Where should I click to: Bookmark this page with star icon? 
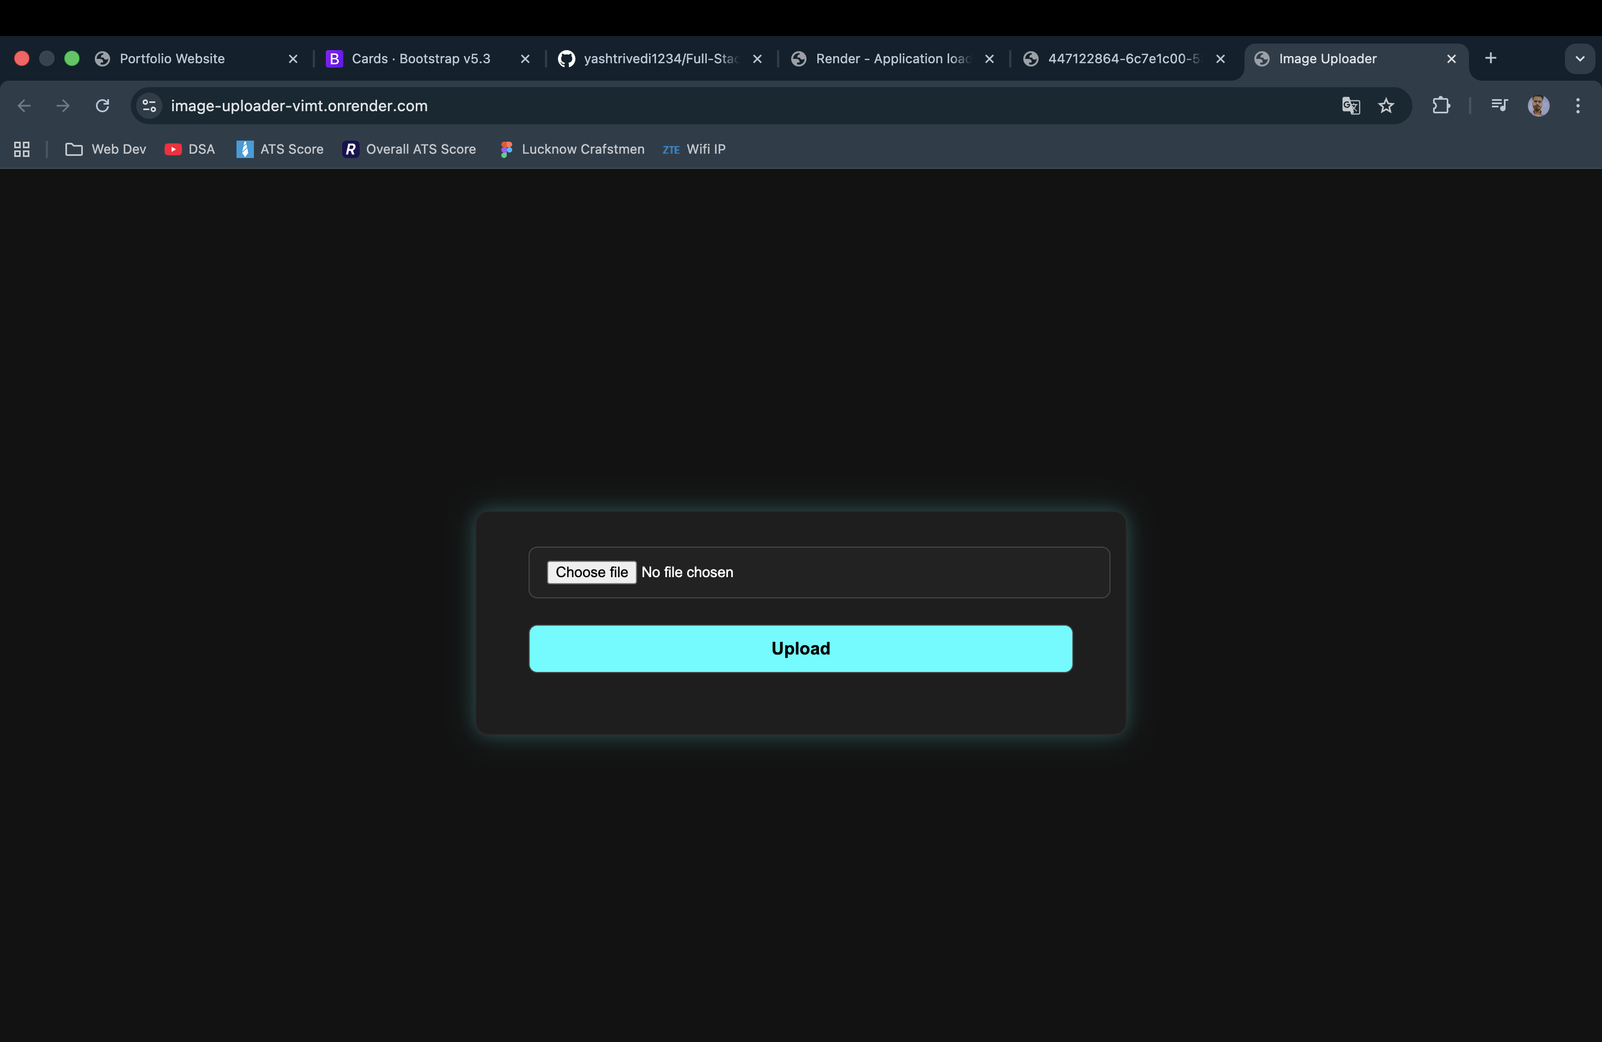pos(1386,106)
